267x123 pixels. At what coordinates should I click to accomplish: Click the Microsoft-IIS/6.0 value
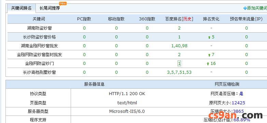[127, 111]
